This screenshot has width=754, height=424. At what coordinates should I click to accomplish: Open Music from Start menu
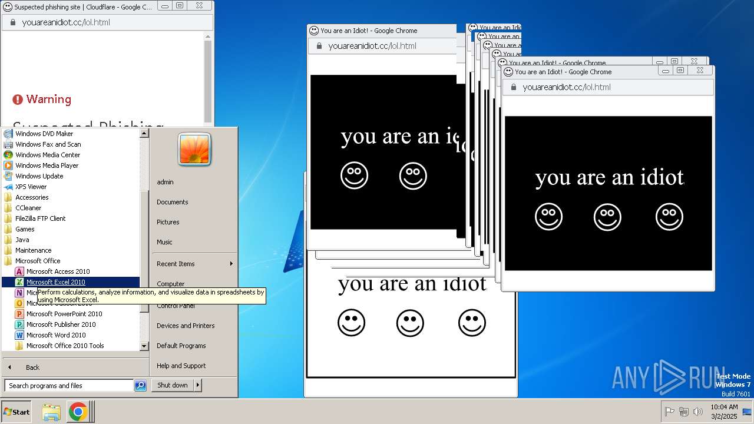[x=164, y=242]
